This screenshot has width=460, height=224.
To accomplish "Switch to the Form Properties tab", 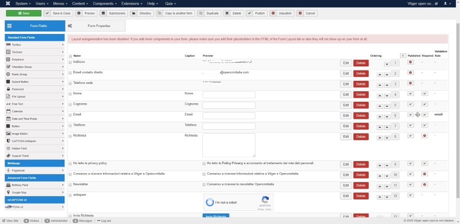I will click(95, 25).
